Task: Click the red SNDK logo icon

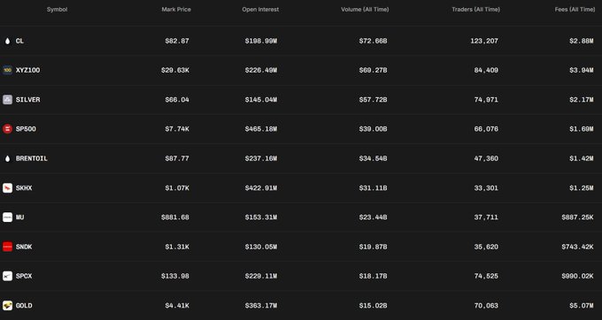Action: point(7,247)
